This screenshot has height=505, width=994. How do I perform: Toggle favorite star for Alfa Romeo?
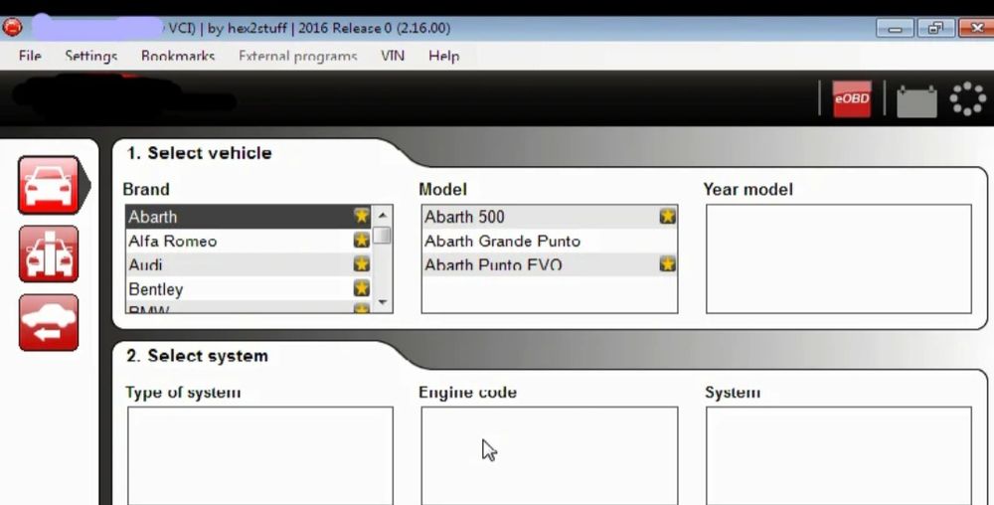tap(362, 241)
